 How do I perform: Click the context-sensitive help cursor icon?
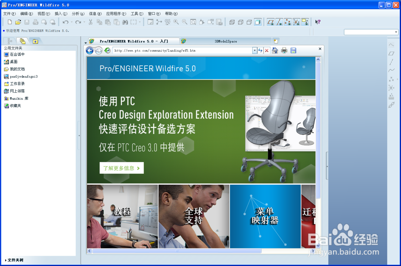point(318,22)
